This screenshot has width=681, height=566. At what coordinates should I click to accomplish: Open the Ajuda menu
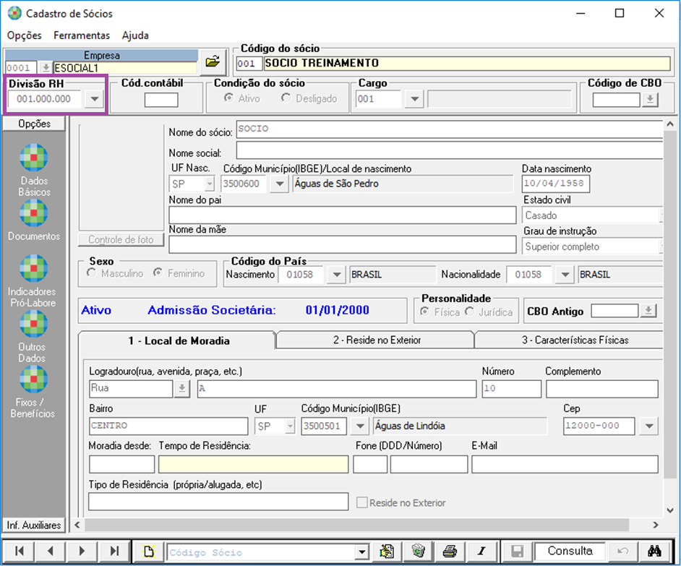(x=135, y=35)
